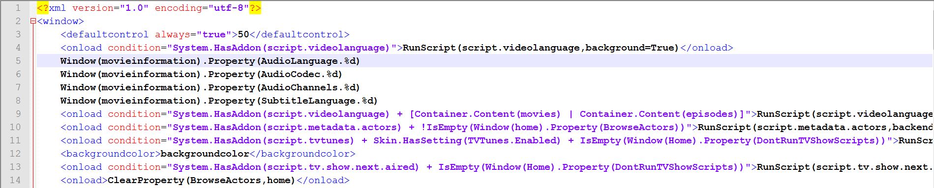Select line number 14 in the gutter

[x=15, y=180]
